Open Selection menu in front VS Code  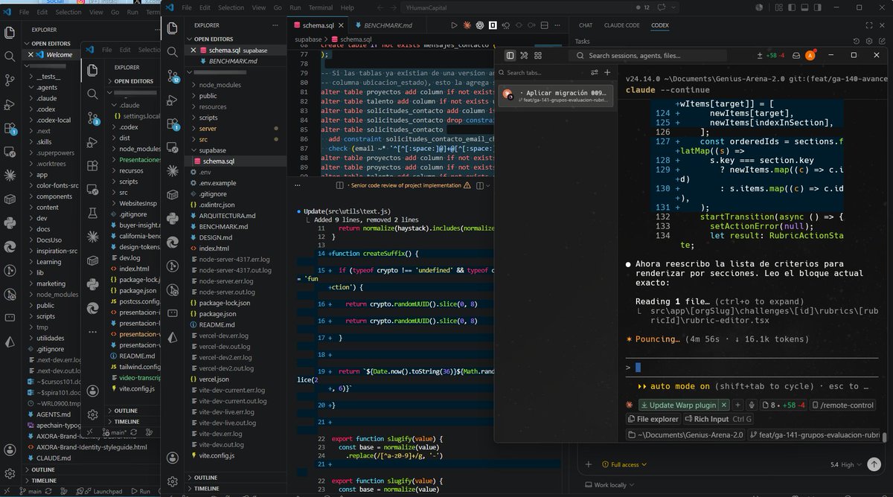[231, 7]
